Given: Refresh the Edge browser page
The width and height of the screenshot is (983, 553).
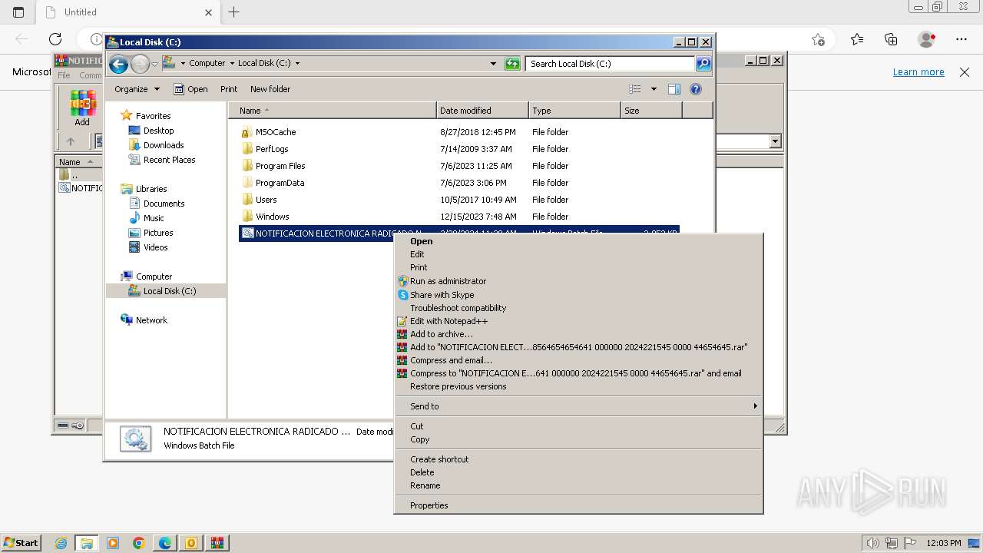Looking at the screenshot, I should pos(55,39).
